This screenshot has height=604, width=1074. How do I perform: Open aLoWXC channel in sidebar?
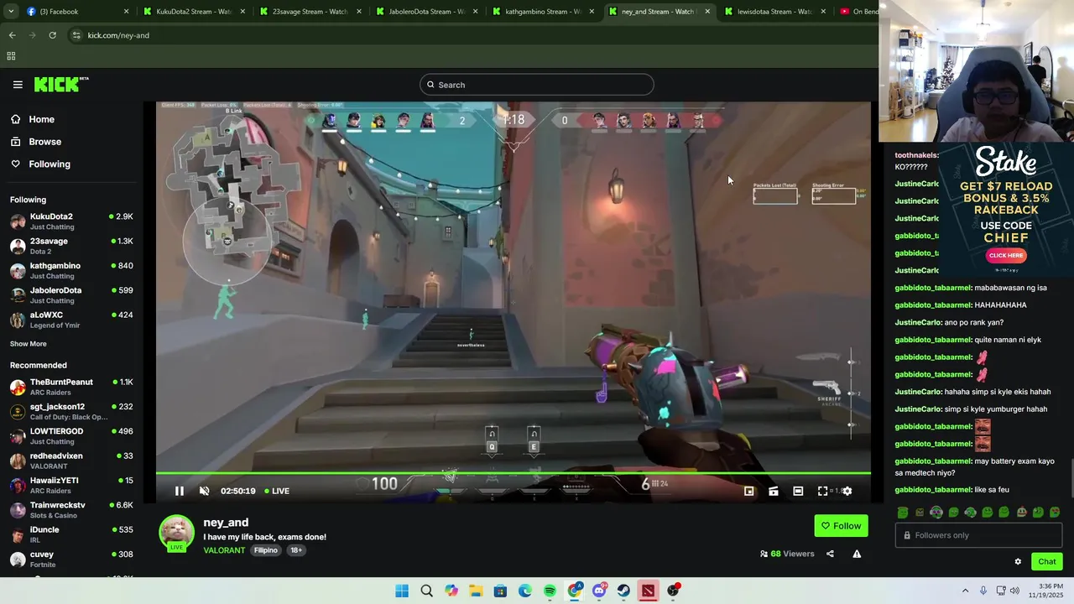point(71,320)
